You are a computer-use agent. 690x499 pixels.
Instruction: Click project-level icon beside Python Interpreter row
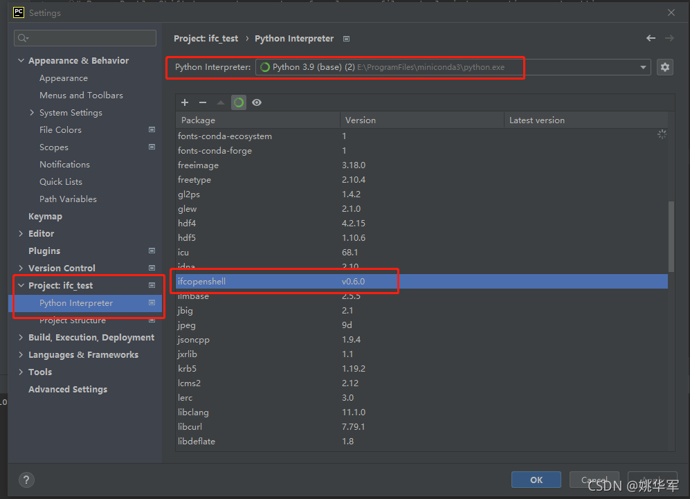click(x=152, y=302)
